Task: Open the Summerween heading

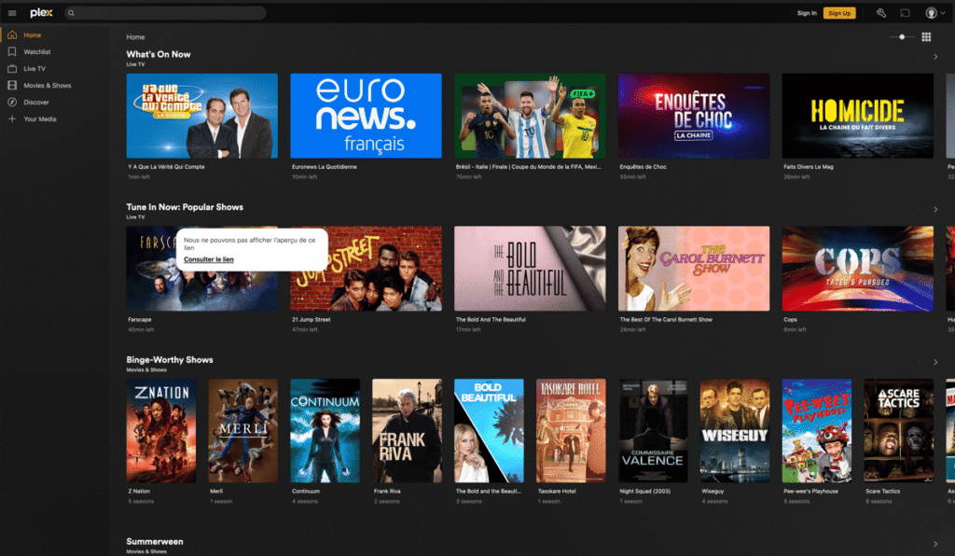Action: [155, 541]
